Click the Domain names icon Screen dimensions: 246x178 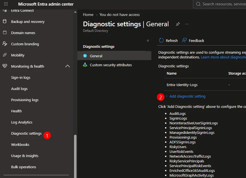[x=5, y=32]
